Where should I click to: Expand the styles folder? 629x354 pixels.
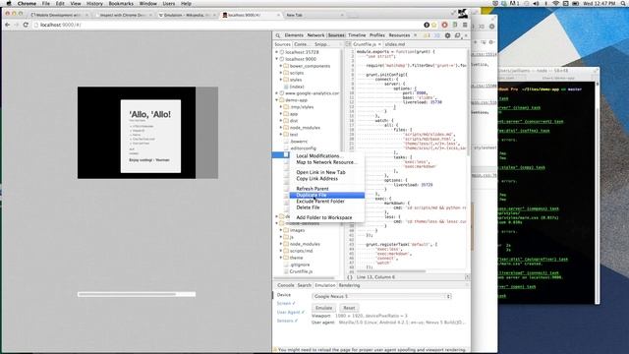pos(281,80)
